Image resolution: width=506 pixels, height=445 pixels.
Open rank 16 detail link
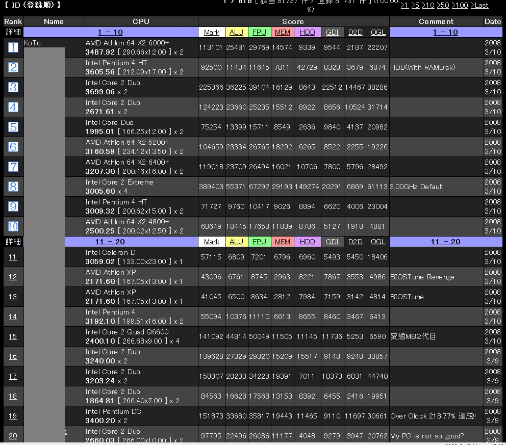pyautogui.click(x=13, y=356)
